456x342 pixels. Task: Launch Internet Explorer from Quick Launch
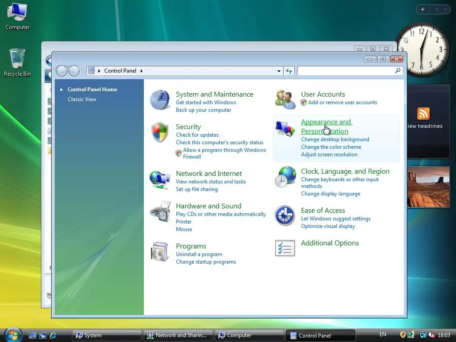(x=53, y=336)
